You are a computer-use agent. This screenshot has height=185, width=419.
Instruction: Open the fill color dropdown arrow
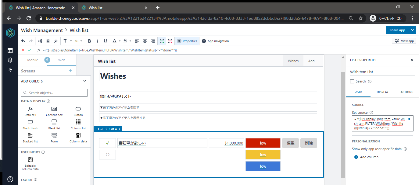(131, 41)
